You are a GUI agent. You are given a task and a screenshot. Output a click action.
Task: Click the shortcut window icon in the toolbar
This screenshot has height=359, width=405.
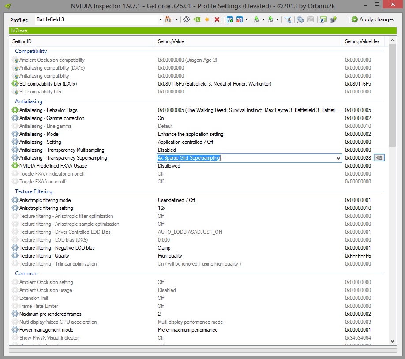(323, 19)
